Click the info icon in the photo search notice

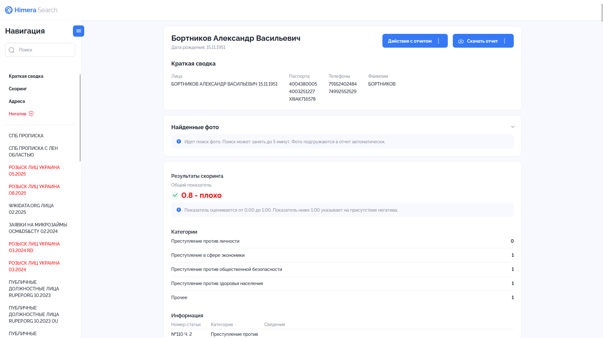tap(179, 142)
